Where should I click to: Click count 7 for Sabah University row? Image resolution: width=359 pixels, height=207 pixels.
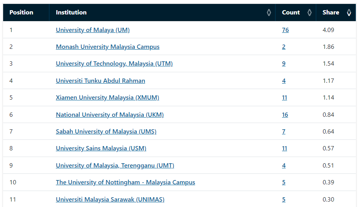pos(284,132)
